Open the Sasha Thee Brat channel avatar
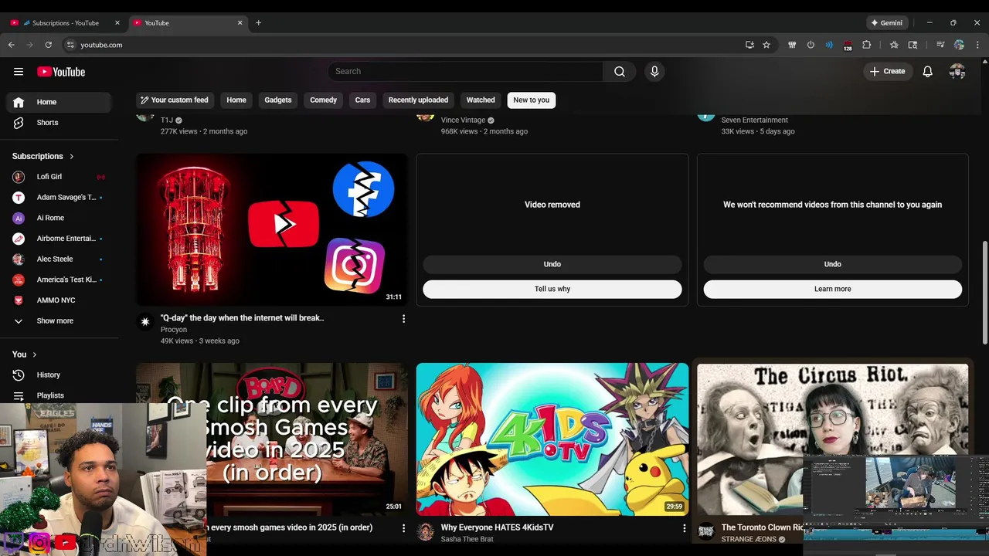Image resolution: width=989 pixels, height=556 pixels. pos(425,531)
